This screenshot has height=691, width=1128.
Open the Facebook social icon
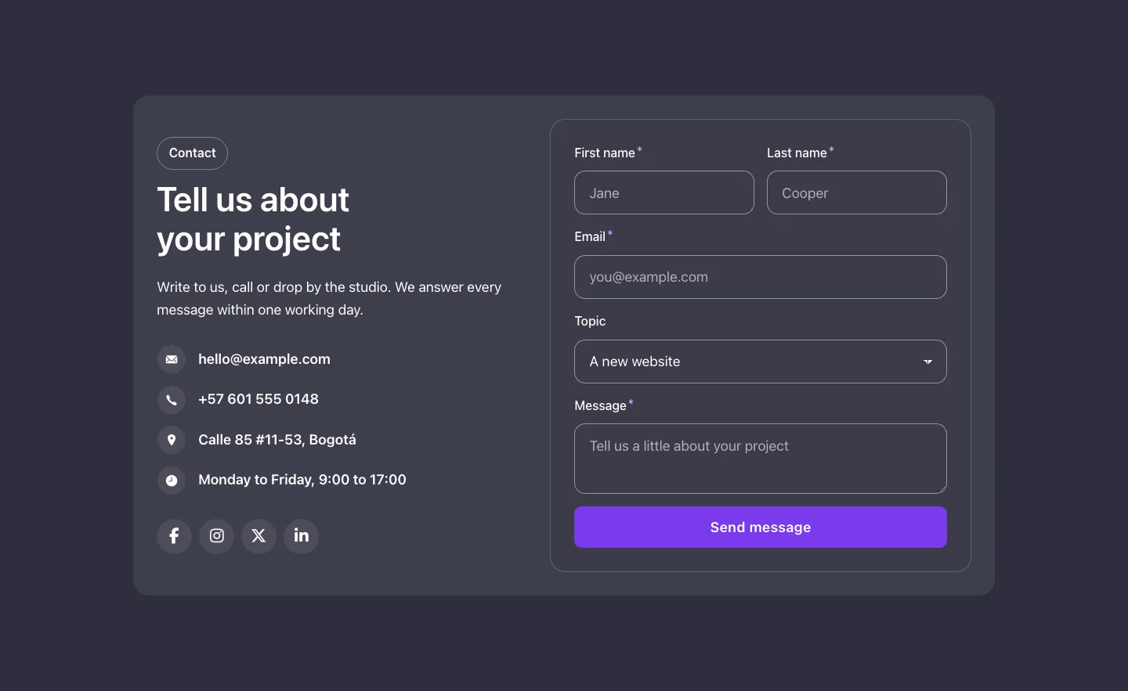point(174,536)
